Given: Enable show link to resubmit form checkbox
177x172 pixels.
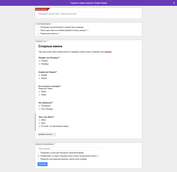Looking at the screenshot, I should (39, 153).
